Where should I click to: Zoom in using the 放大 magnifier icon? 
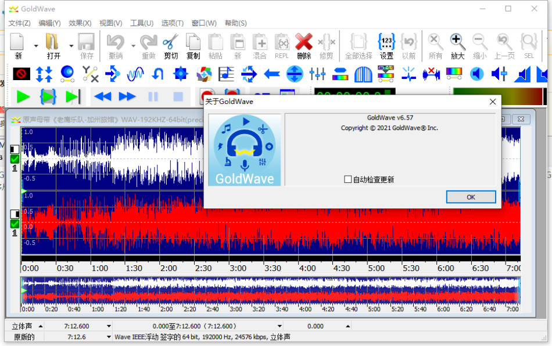(x=457, y=45)
